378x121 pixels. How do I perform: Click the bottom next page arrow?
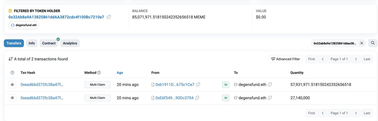[356, 113]
